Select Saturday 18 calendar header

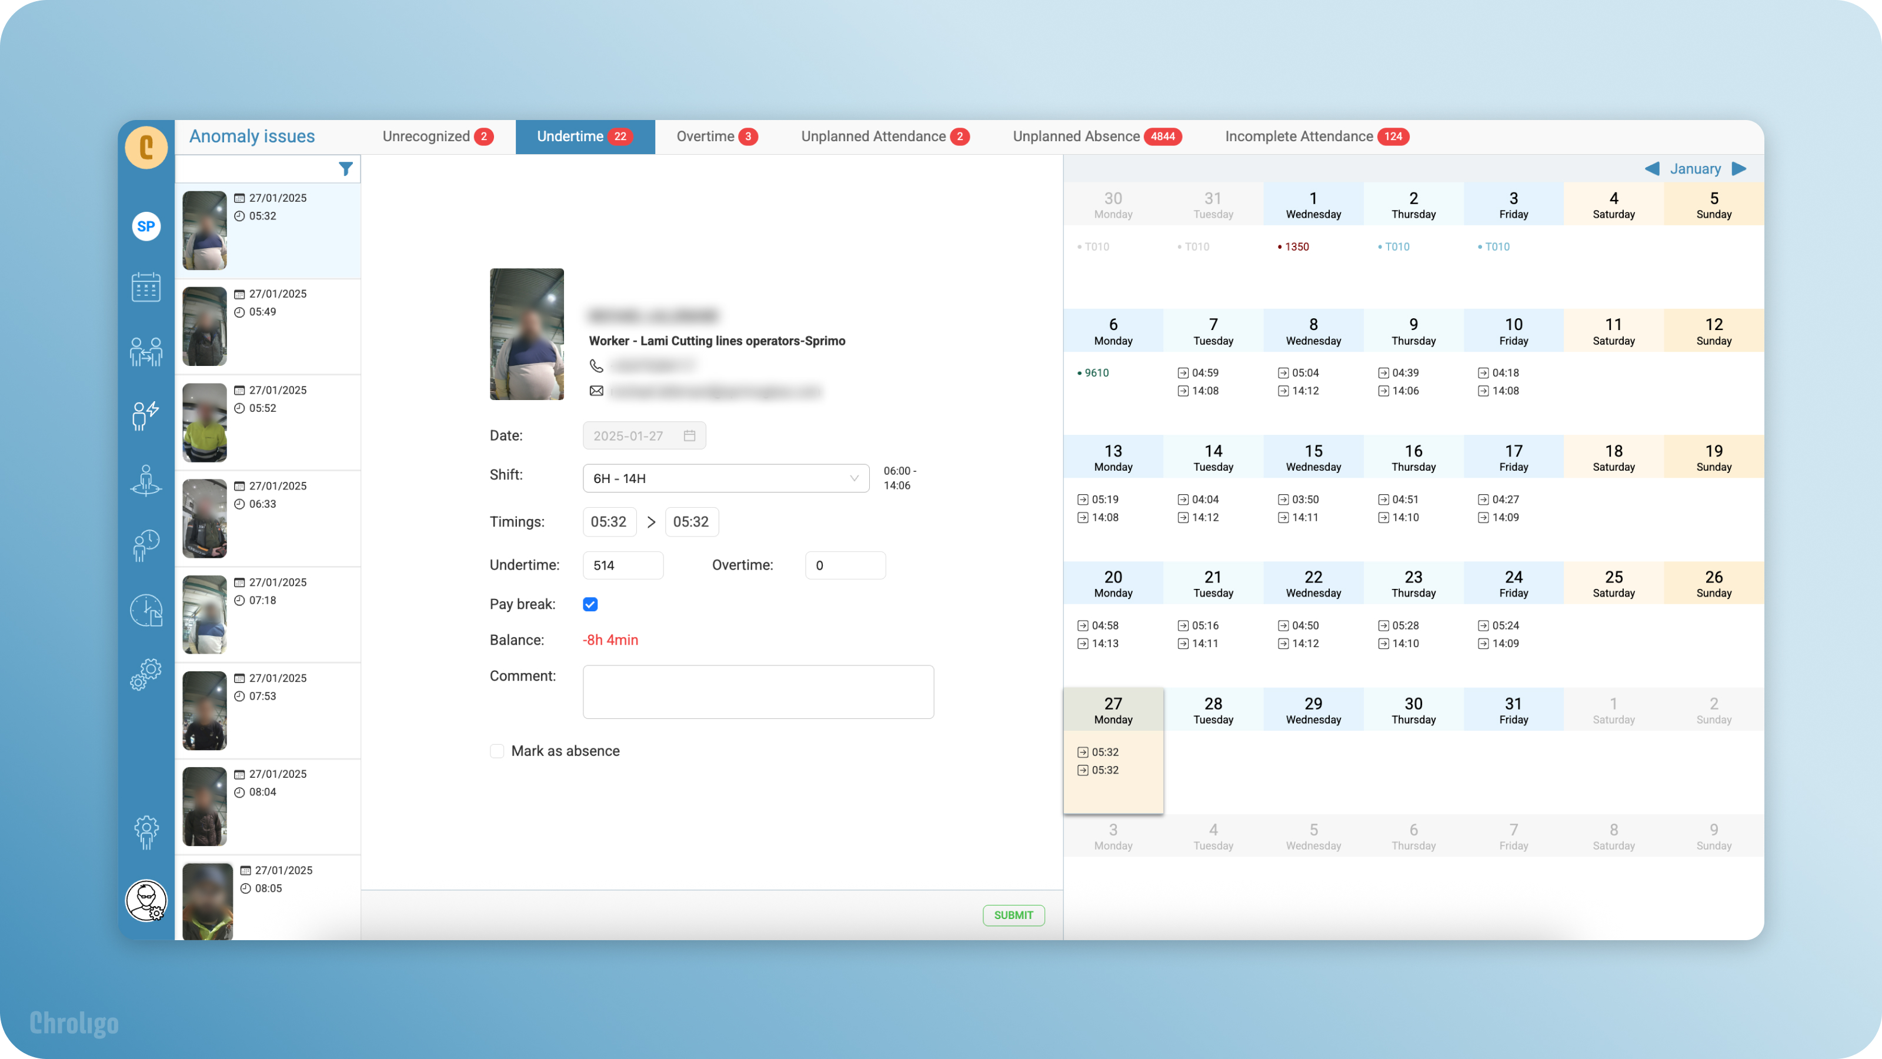[1613, 458]
